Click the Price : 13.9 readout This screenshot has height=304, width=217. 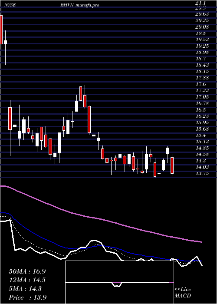[27, 297]
